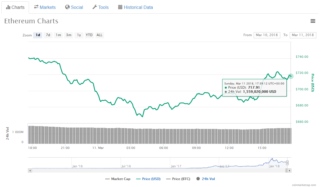Click the 24h Vol tooltip value
This screenshot has height=187, width=321.
pyautogui.click(x=260, y=92)
